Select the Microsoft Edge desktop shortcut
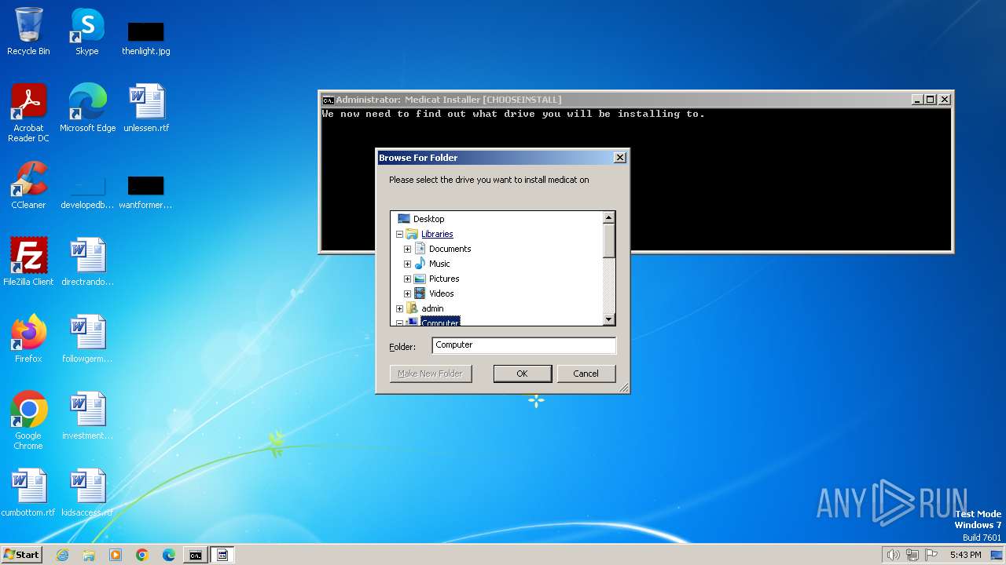 (x=87, y=108)
